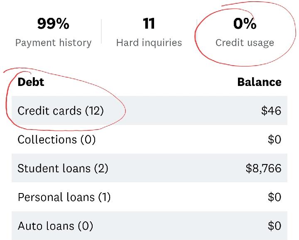Click the 99% payment history value
The width and height of the screenshot is (299, 240).
pyautogui.click(x=53, y=24)
